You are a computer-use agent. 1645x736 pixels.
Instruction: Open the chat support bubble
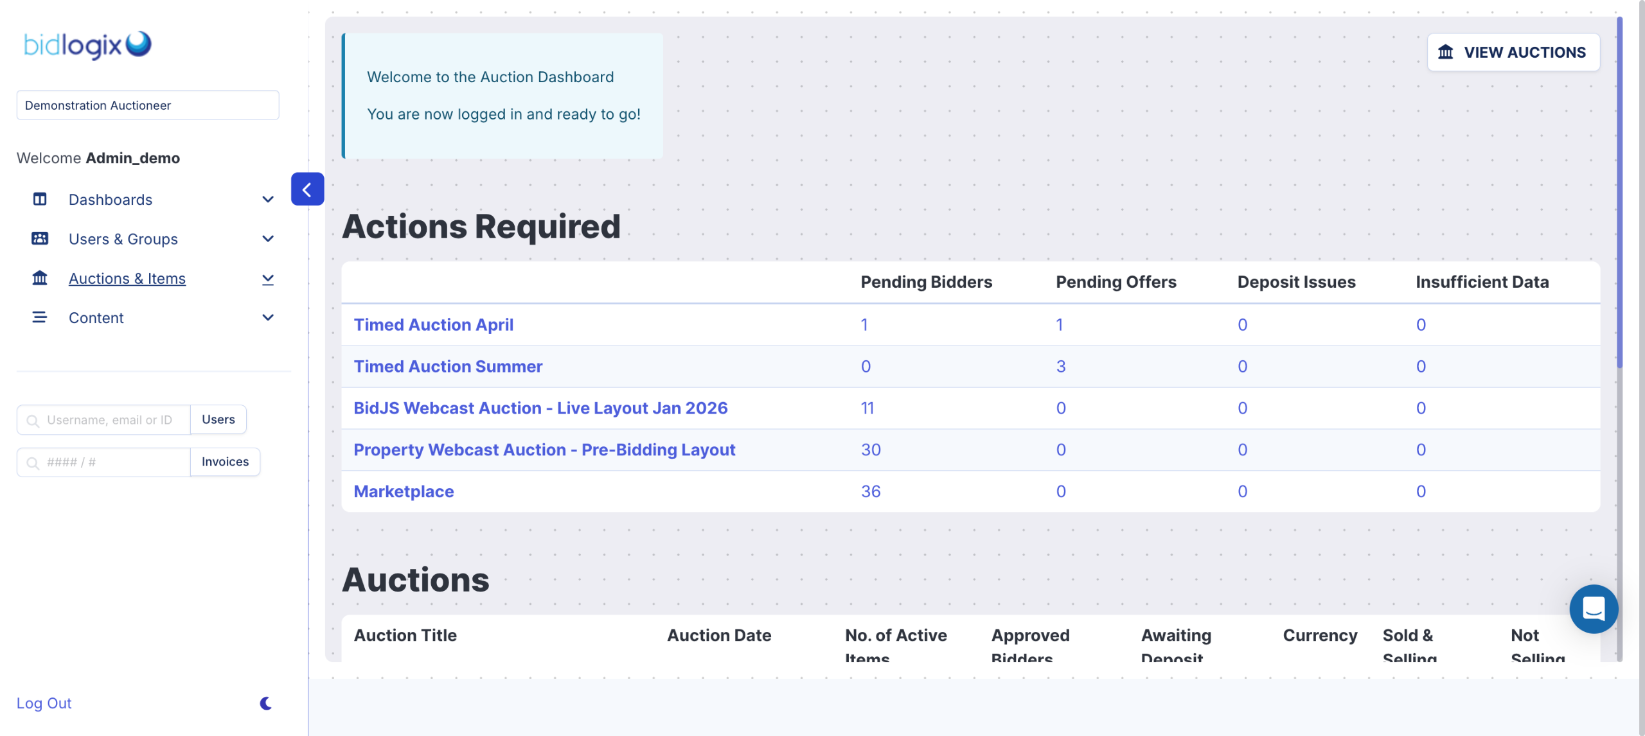pyautogui.click(x=1594, y=609)
